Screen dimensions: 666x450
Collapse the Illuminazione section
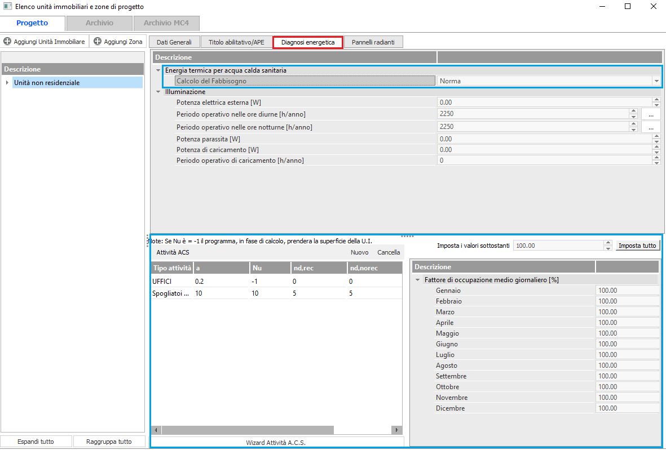pos(158,92)
